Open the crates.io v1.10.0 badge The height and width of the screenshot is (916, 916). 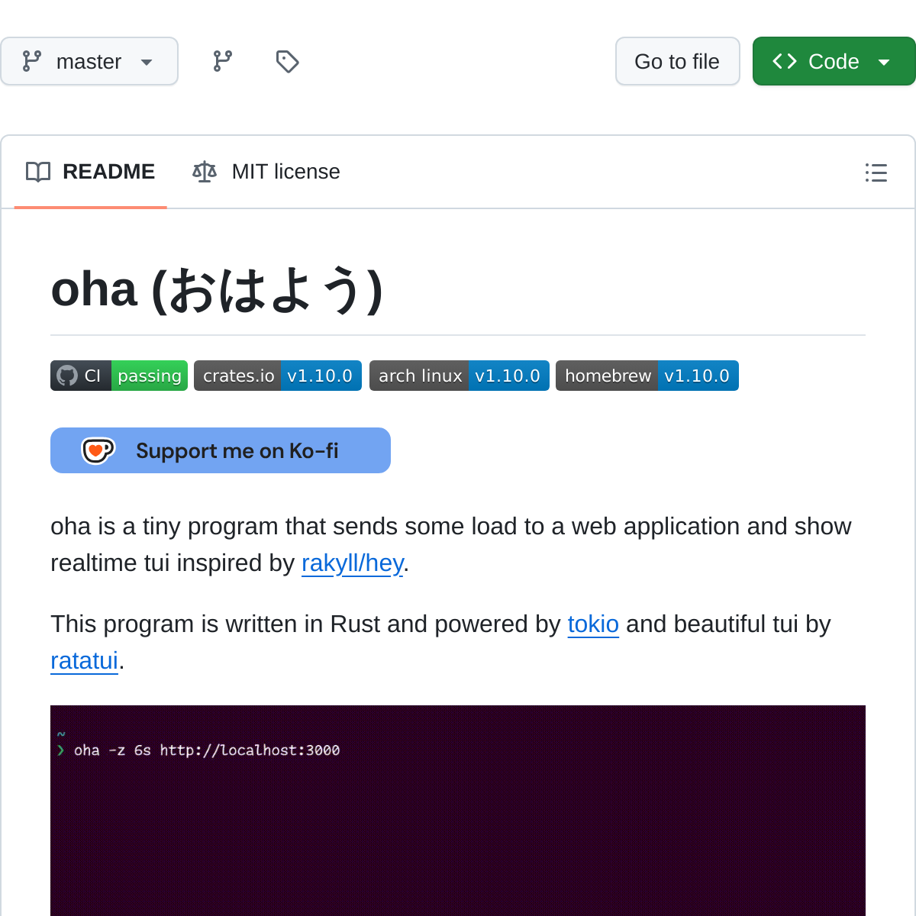[x=278, y=376]
